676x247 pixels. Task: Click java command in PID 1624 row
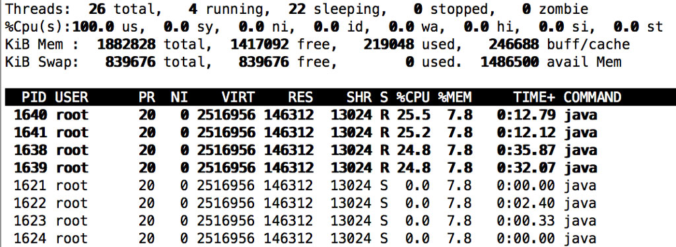tap(580, 239)
